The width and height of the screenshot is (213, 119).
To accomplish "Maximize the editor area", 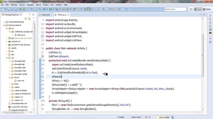I will [x=204, y=15].
